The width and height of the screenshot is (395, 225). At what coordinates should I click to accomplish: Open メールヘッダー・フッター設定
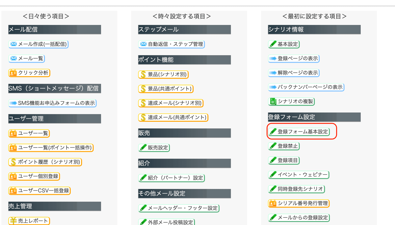point(179,208)
